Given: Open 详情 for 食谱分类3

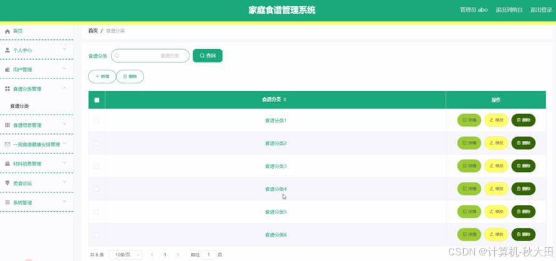Looking at the screenshot, I should pos(469,166).
